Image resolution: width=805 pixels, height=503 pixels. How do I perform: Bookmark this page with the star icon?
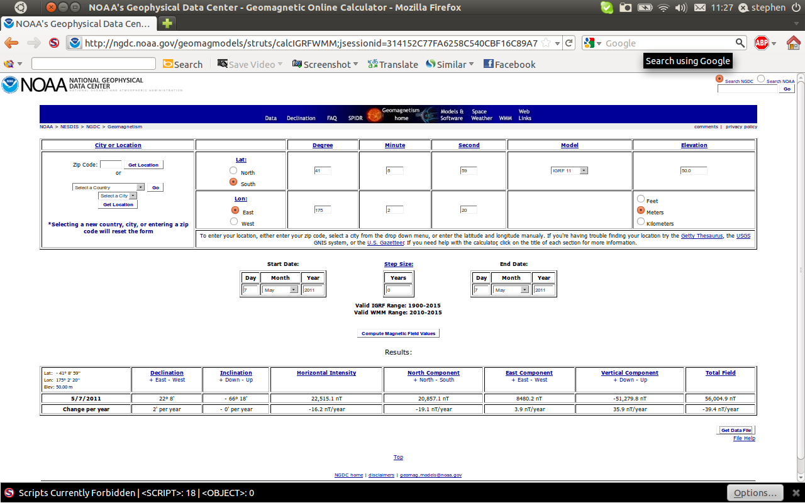point(547,43)
